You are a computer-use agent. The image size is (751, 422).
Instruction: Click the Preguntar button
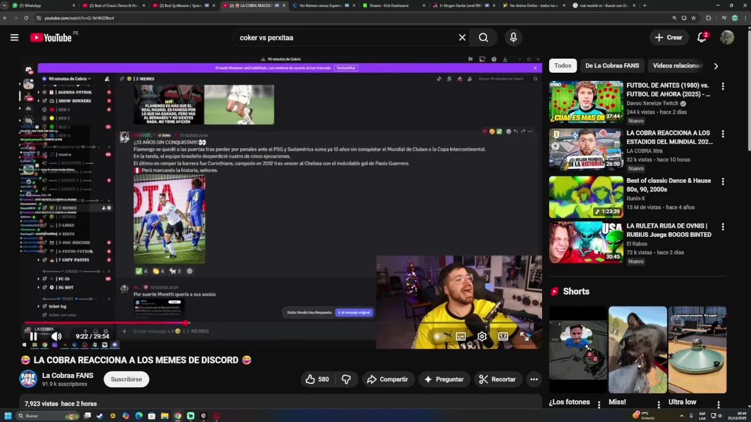point(444,379)
